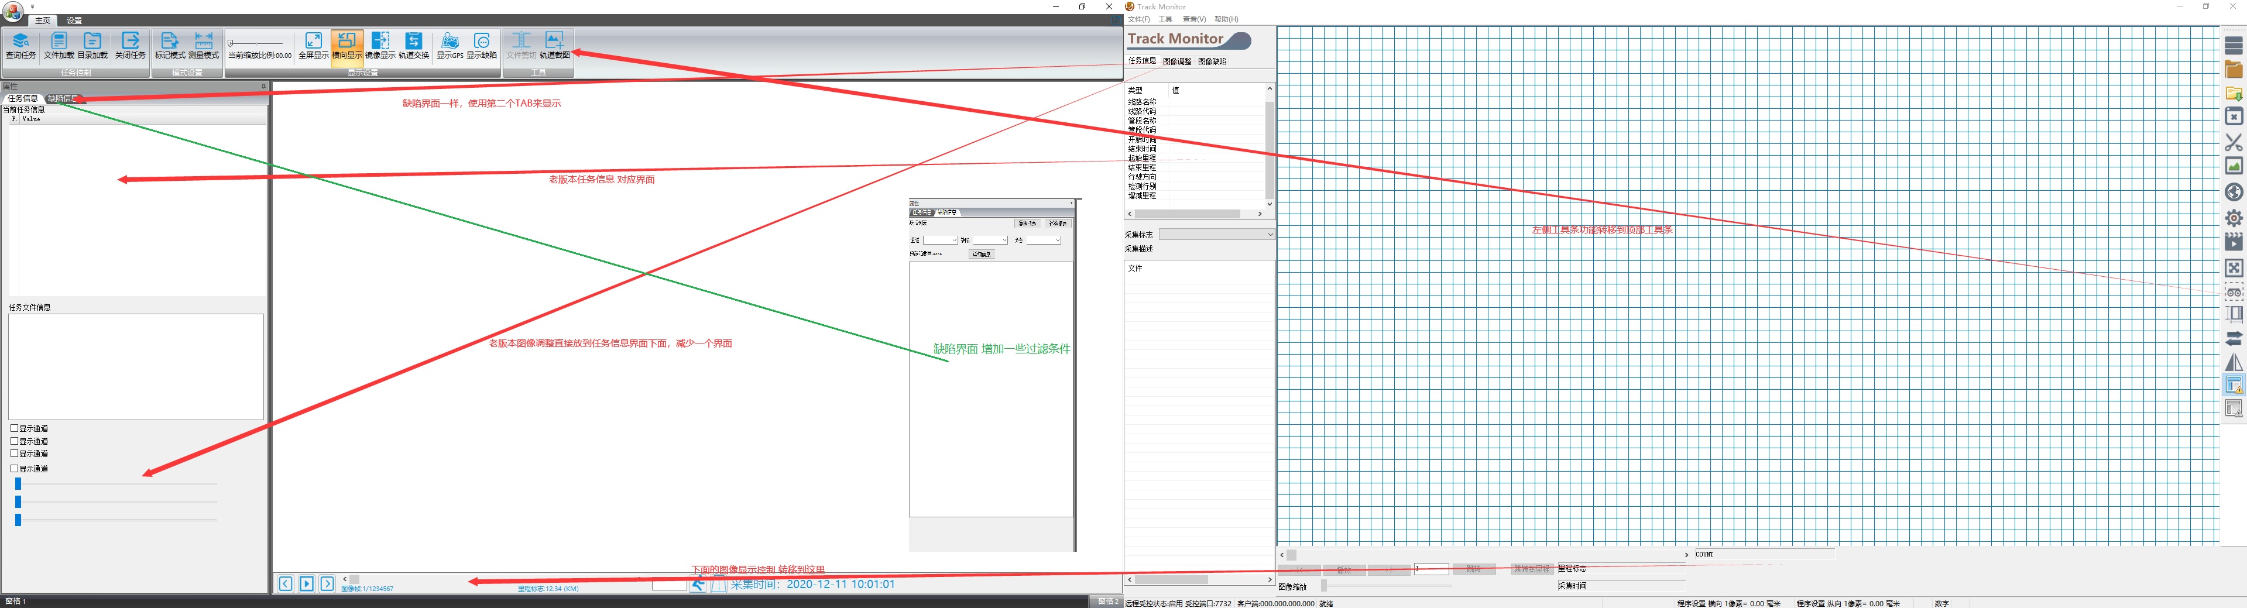The image size is (2247, 608).
Task: Open 文件加载 file load tool
Action: [x=59, y=46]
